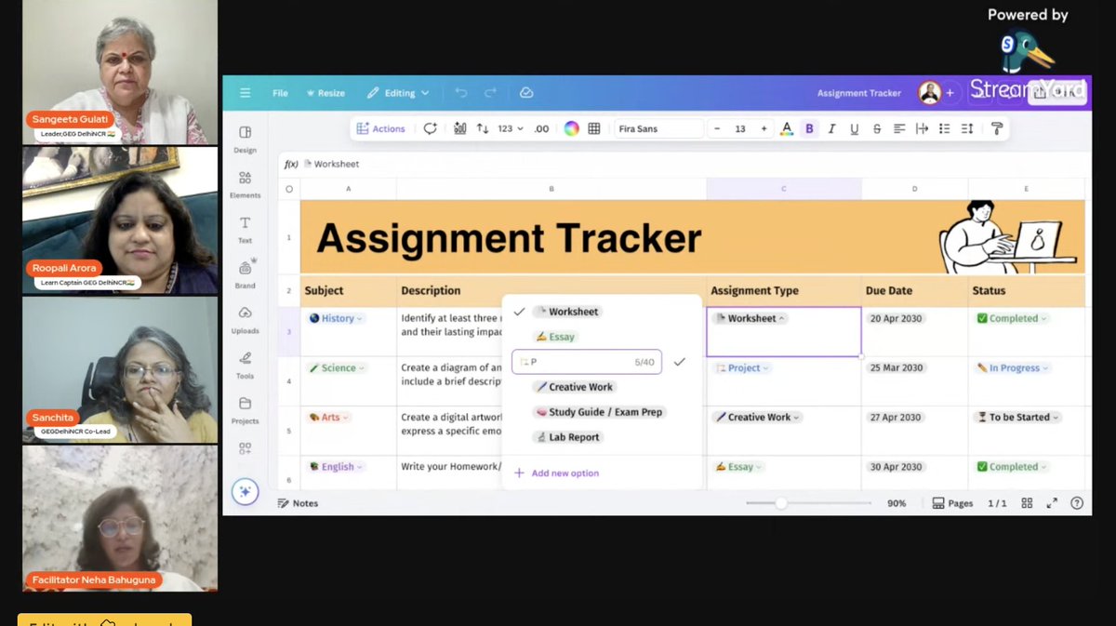The width and height of the screenshot is (1116, 626).
Task: Click the Assignment Tracker document title
Action: pos(859,93)
